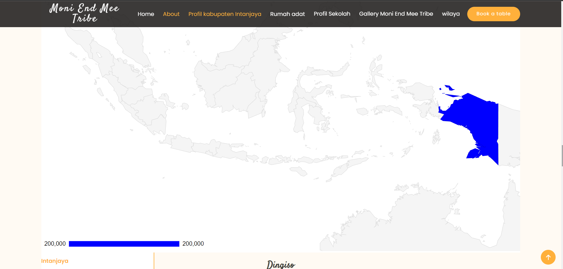Click the scroll-to-top arrow icon

pos(548,257)
